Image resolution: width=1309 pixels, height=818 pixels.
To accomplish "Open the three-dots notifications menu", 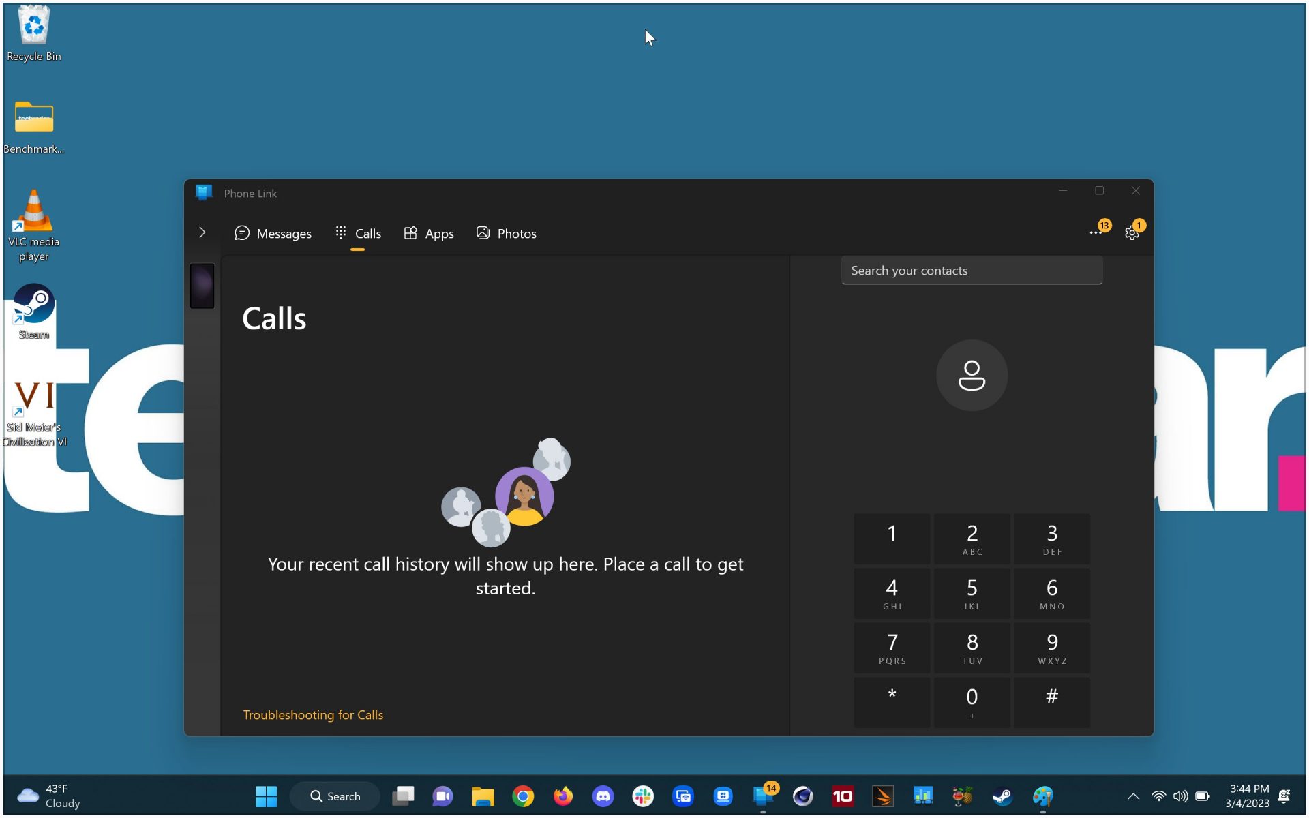I will 1095,233.
